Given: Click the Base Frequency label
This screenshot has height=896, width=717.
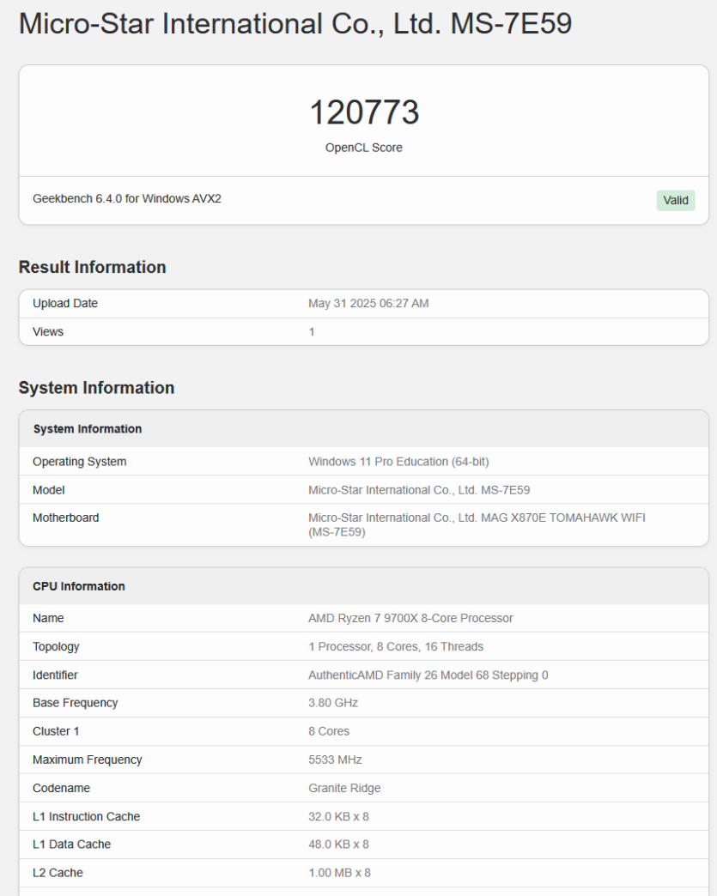Looking at the screenshot, I should point(75,703).
